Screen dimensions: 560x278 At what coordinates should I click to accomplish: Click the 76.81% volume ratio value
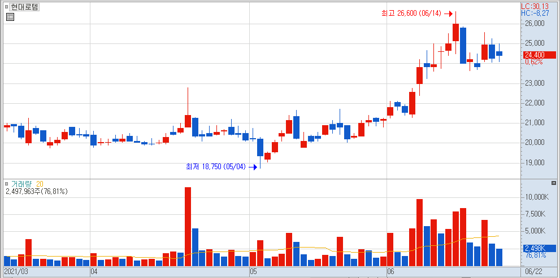point(535,255)
